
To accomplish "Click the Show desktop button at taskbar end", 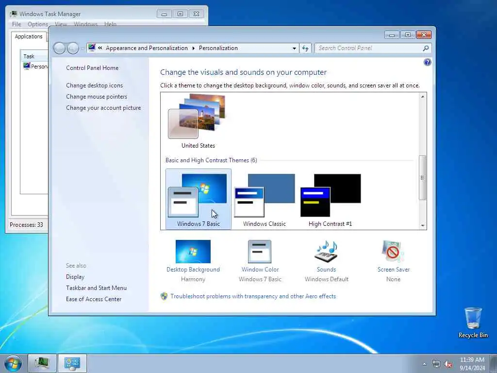I will pyautogui.click(x=493, y=363).
